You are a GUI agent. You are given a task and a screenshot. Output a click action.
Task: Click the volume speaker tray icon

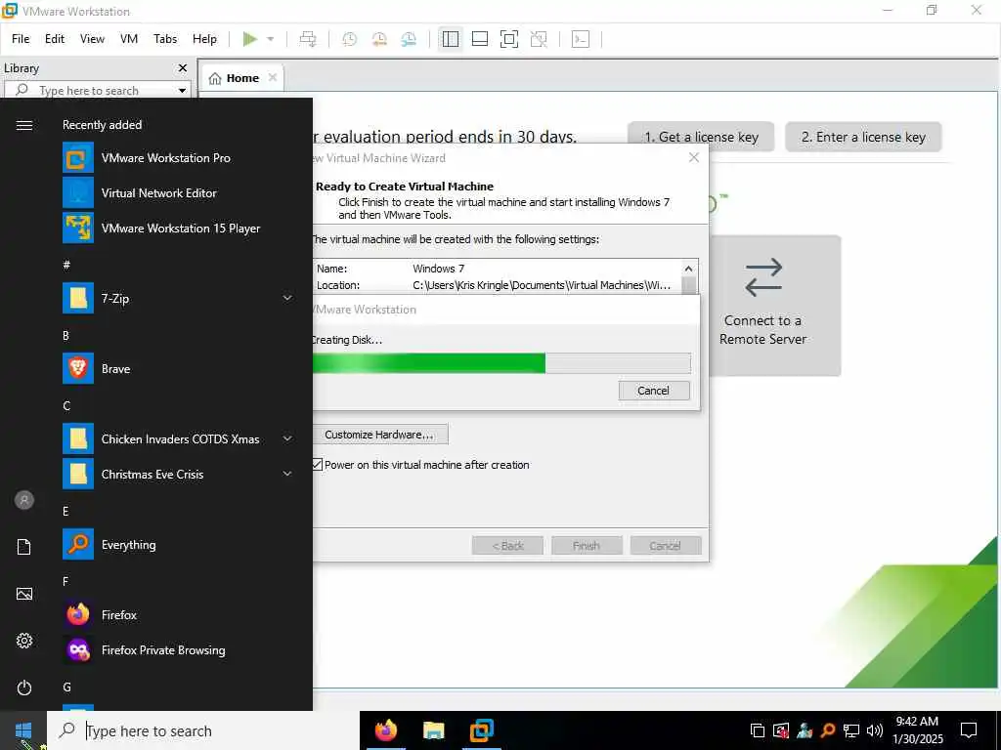click(875, 730)
